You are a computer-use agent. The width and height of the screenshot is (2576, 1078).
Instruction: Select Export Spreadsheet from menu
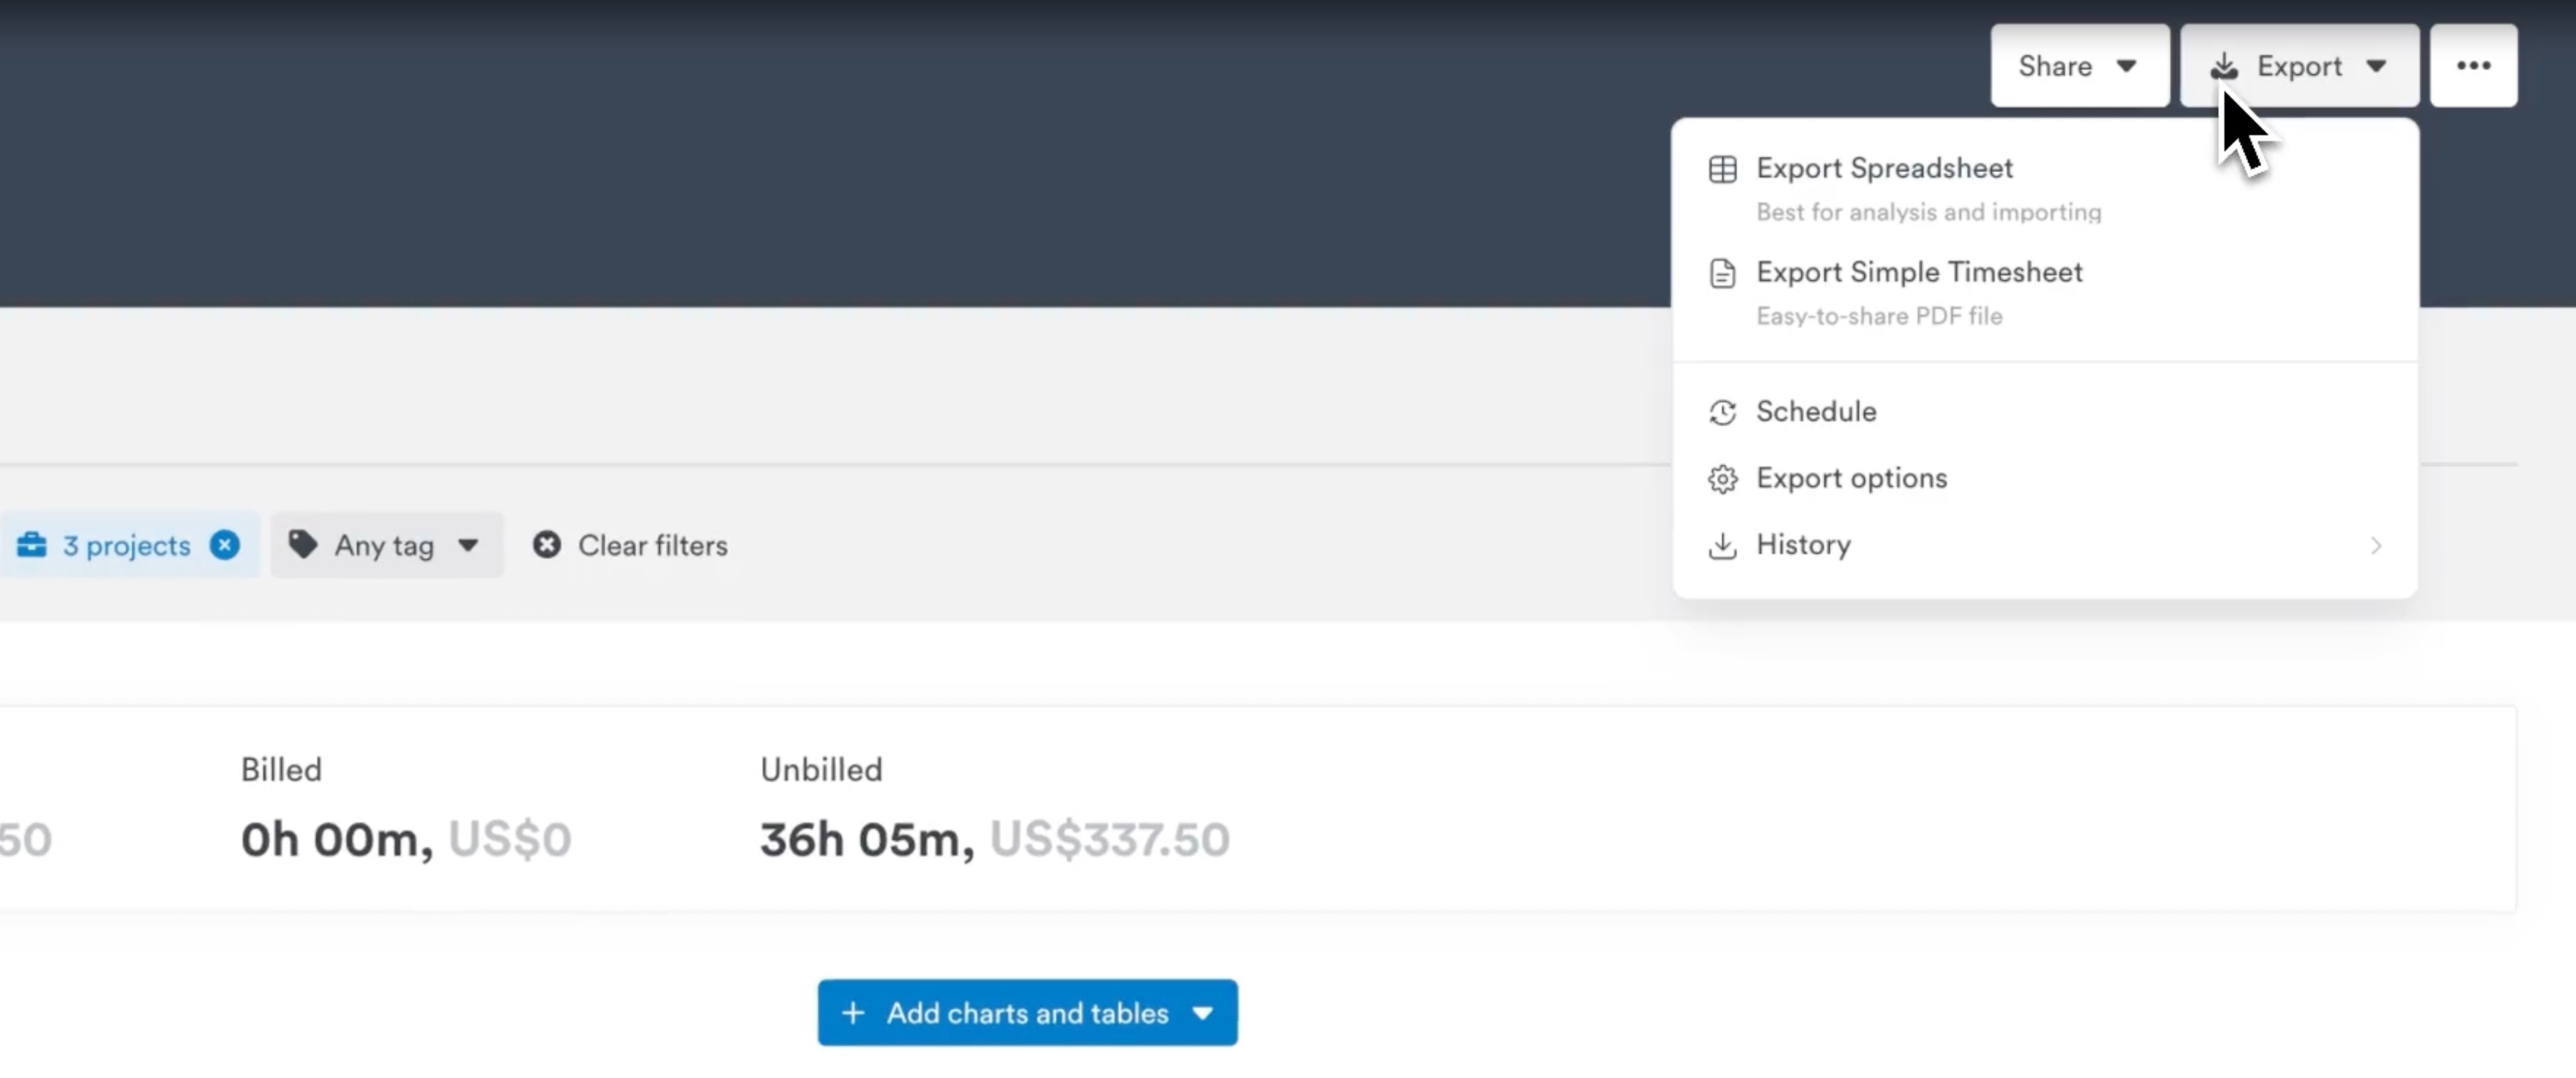[1884, 169]
